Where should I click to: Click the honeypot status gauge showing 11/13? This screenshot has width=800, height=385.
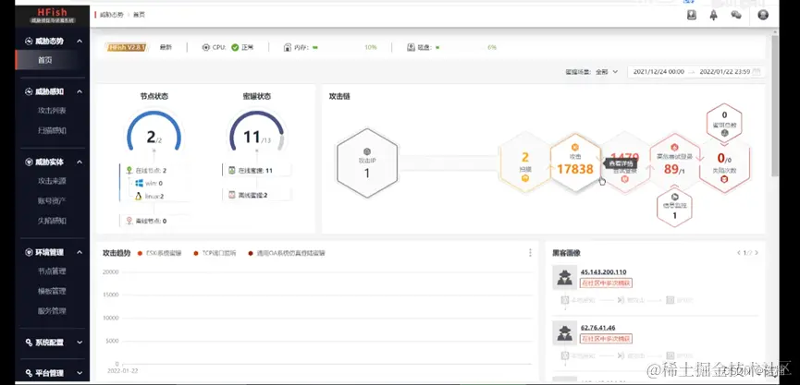coord(256,131)
